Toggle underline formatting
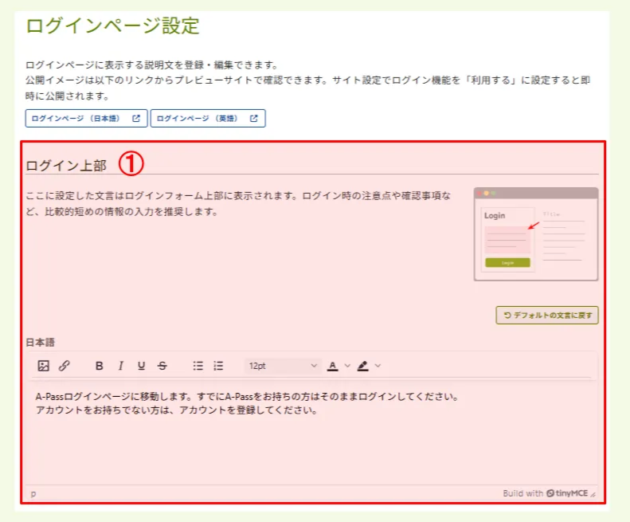Image resolution: width=630 pixels, height=522 pixels. tap(141, 366)
